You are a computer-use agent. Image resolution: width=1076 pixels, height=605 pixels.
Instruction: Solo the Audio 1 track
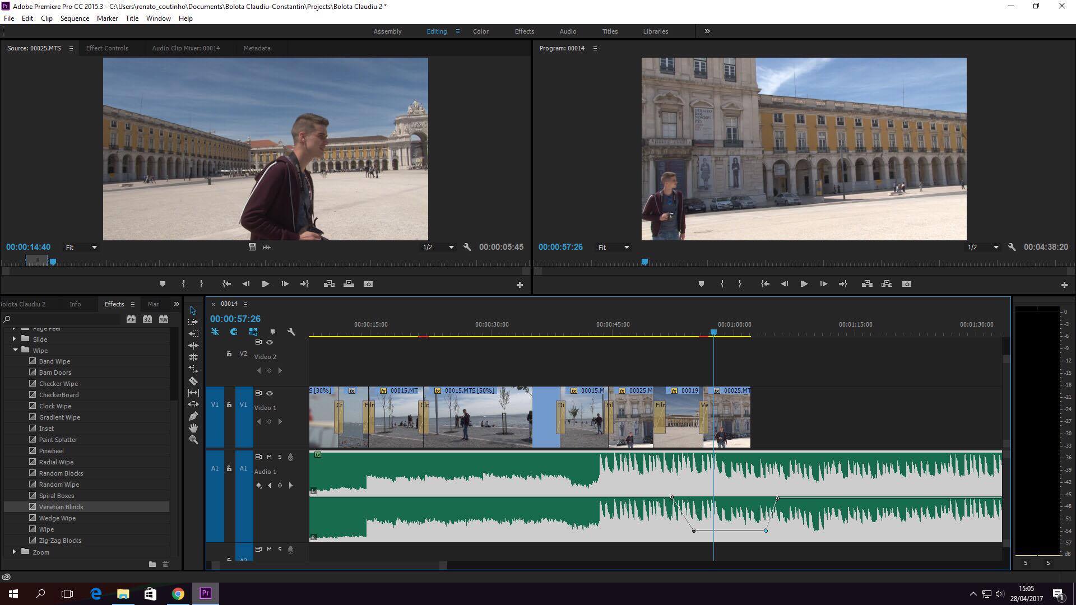(x=280, y=457)
